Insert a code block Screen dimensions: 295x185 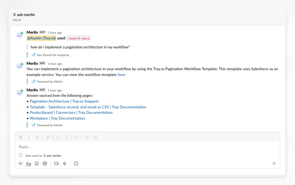coord(96,137)
